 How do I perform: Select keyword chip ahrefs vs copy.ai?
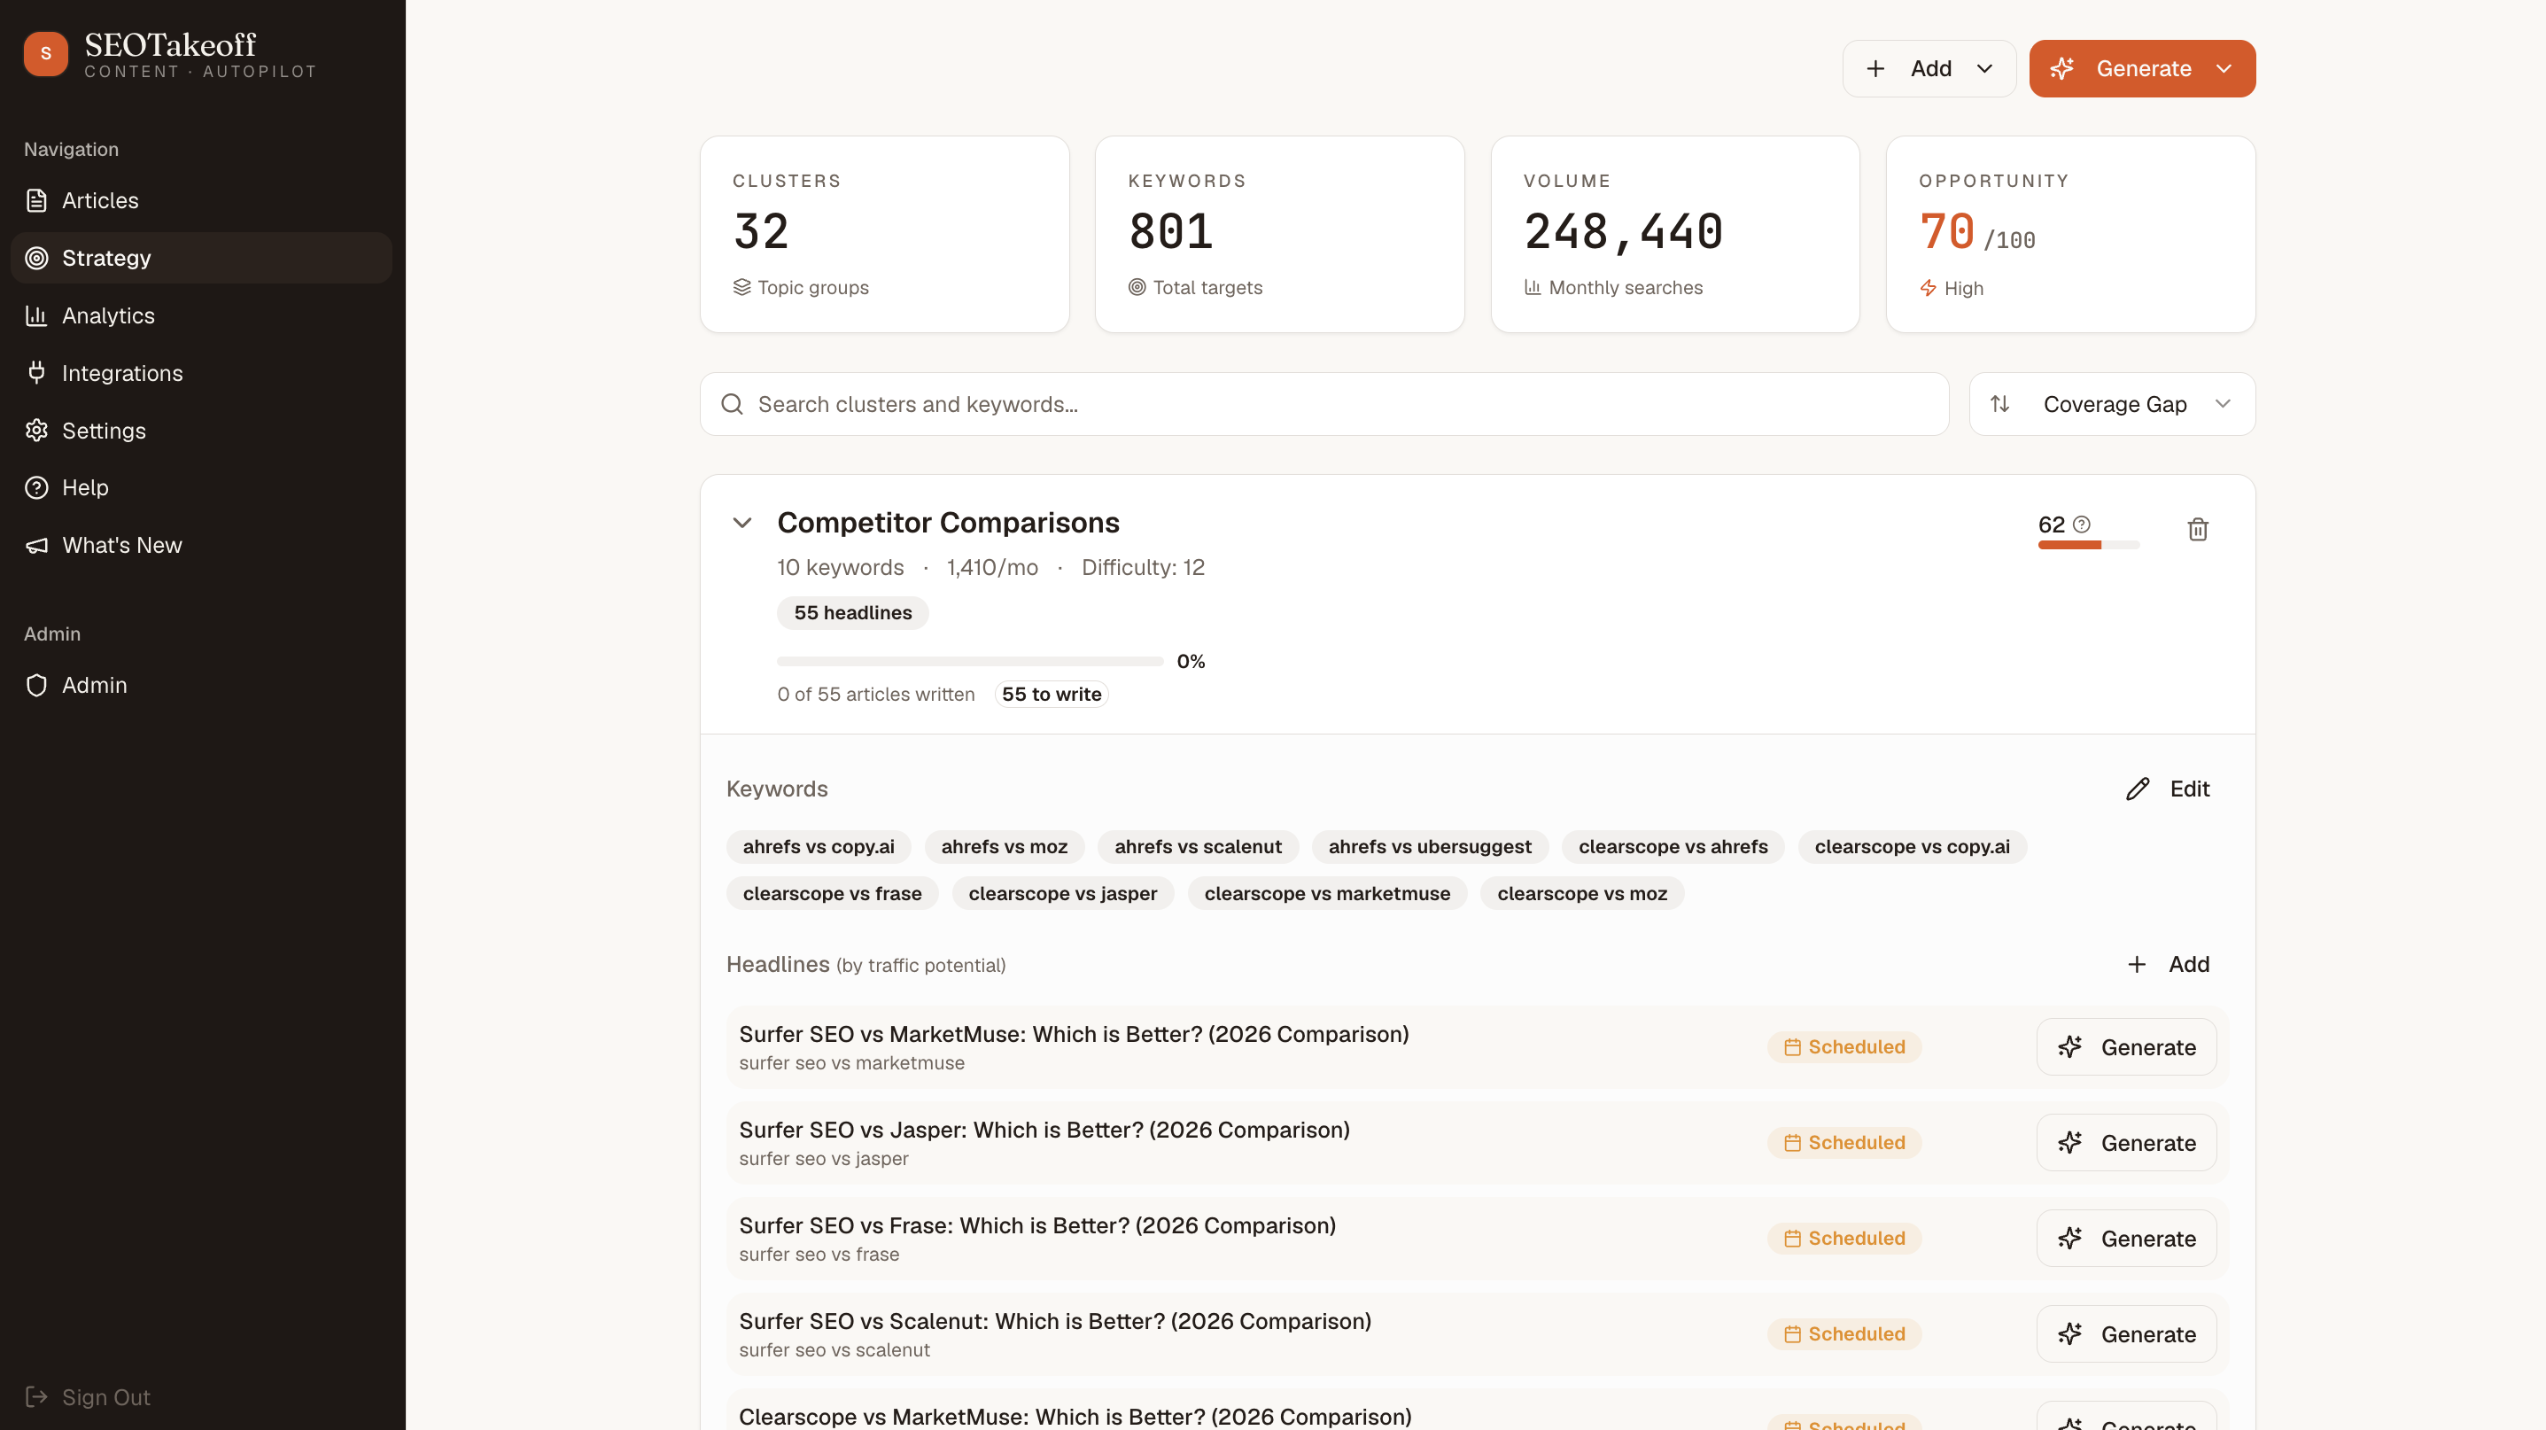pos(819,847)
